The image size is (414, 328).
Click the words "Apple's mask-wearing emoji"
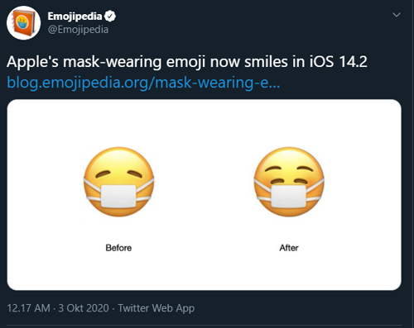tap(105, 61)
